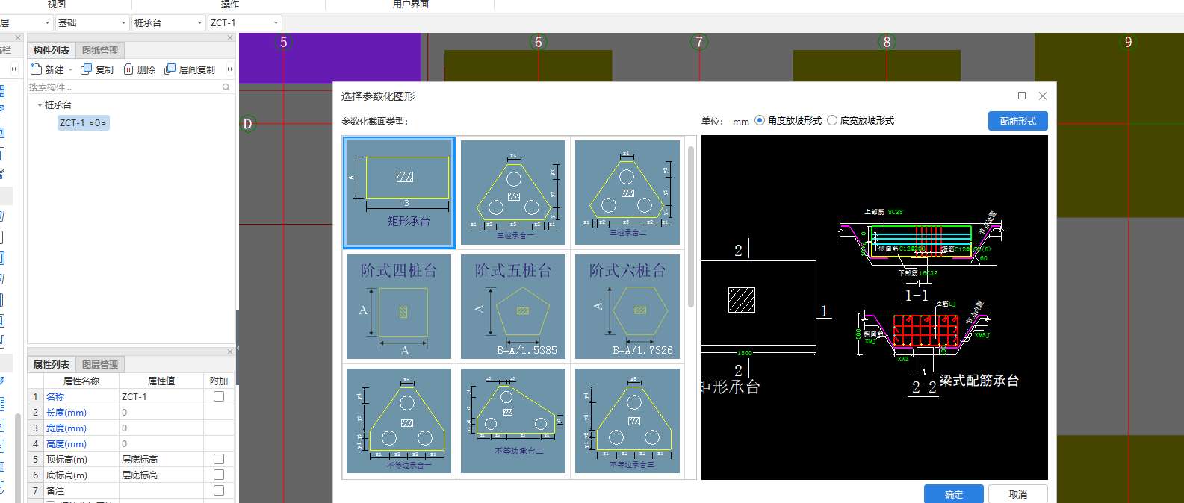Click grid axis bubble 5
The width and height of the screenshot is (1184, 503).
[283, 42]
